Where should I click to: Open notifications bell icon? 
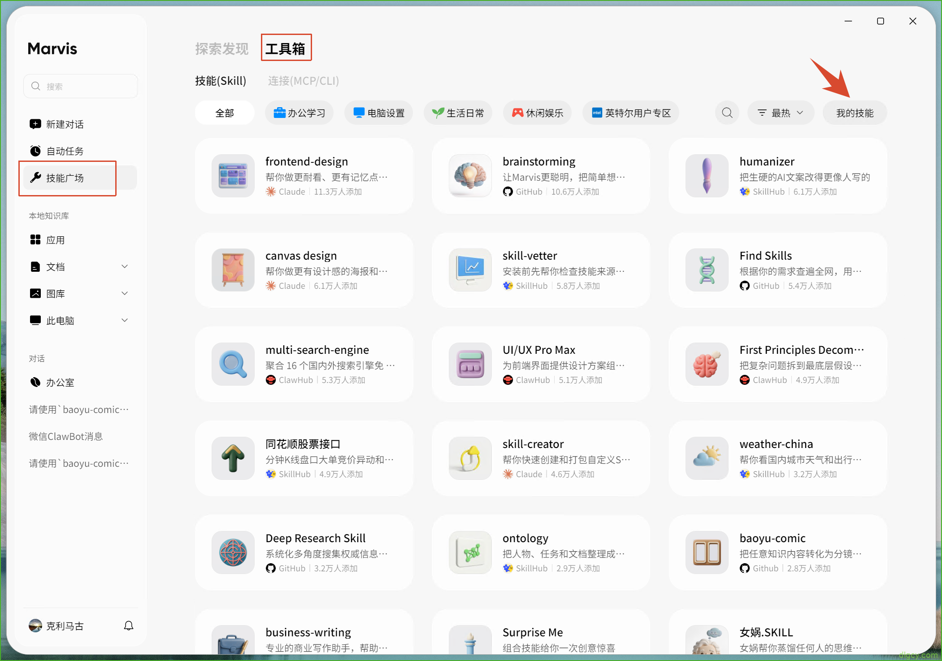coord(129,626)
